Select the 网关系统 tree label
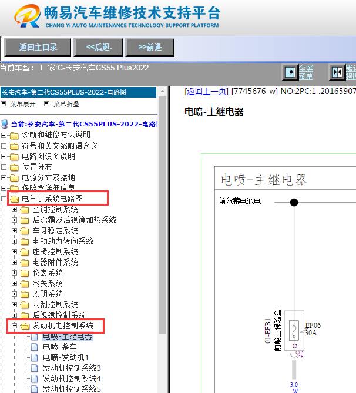The image size is (356, 393). [48, 284]
